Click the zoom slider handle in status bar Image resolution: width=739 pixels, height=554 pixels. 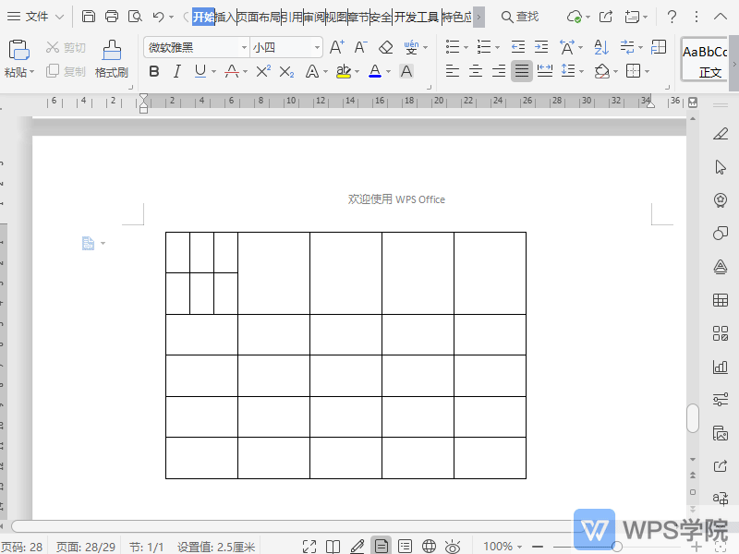[618, 547]
